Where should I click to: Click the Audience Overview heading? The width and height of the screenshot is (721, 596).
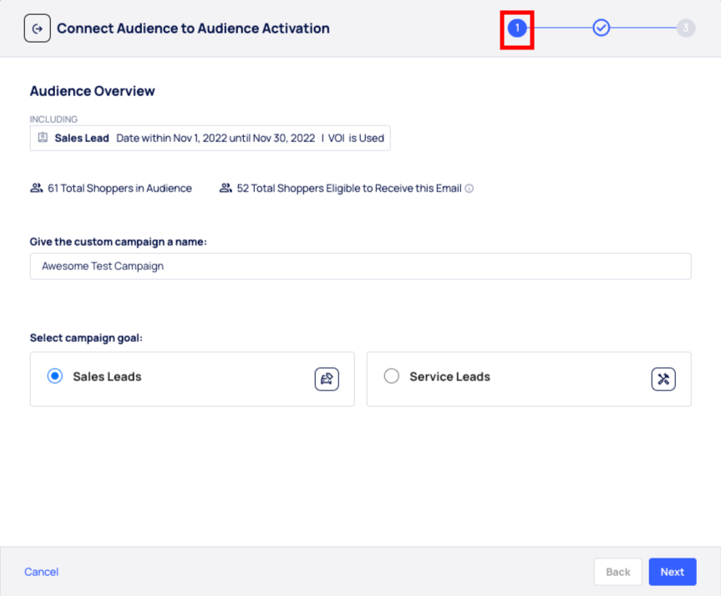tap(93, 91)
